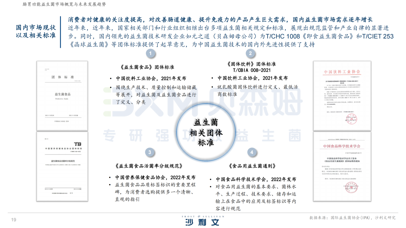Open the 中国饮料工业协会 notice thumbnail

(x=342, y=96)
